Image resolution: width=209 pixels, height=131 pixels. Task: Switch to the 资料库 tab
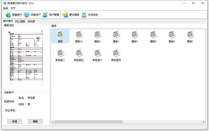(x=31, y=21)
